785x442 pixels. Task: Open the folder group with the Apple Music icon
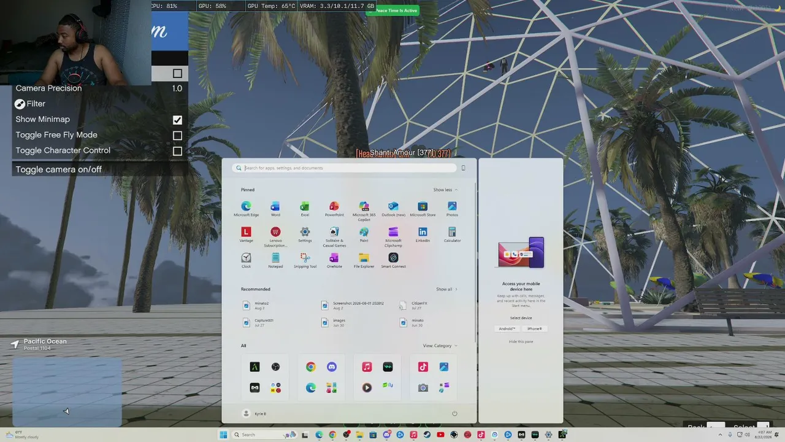coord(377,377)
